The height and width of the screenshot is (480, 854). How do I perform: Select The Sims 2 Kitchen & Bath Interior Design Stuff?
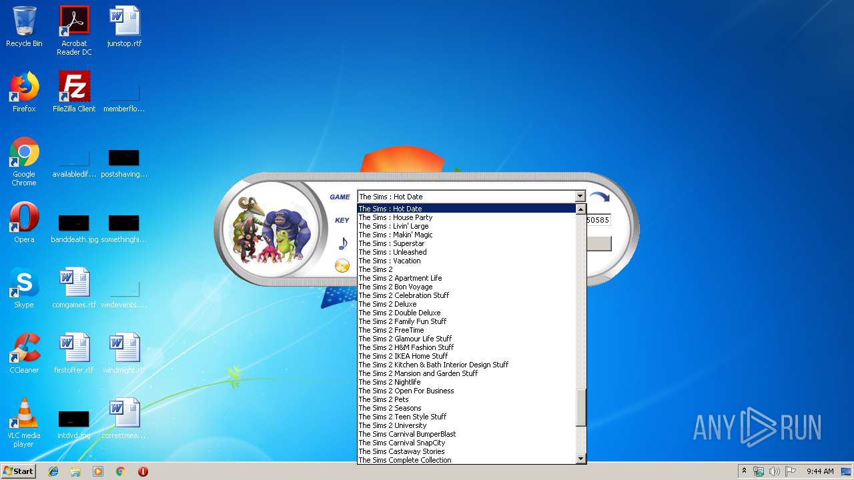tap(466, 365)
